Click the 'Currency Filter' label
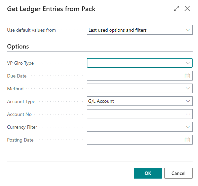This screenshot has height=186, width=198. point(22,127)
